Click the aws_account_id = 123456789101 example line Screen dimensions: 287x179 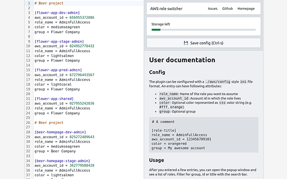181,139
